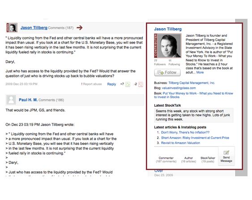This screenshot has height=200, width=252.
Task: Click Report abuse on the comment
Action: pyautogui.click(x=91, y=84)
